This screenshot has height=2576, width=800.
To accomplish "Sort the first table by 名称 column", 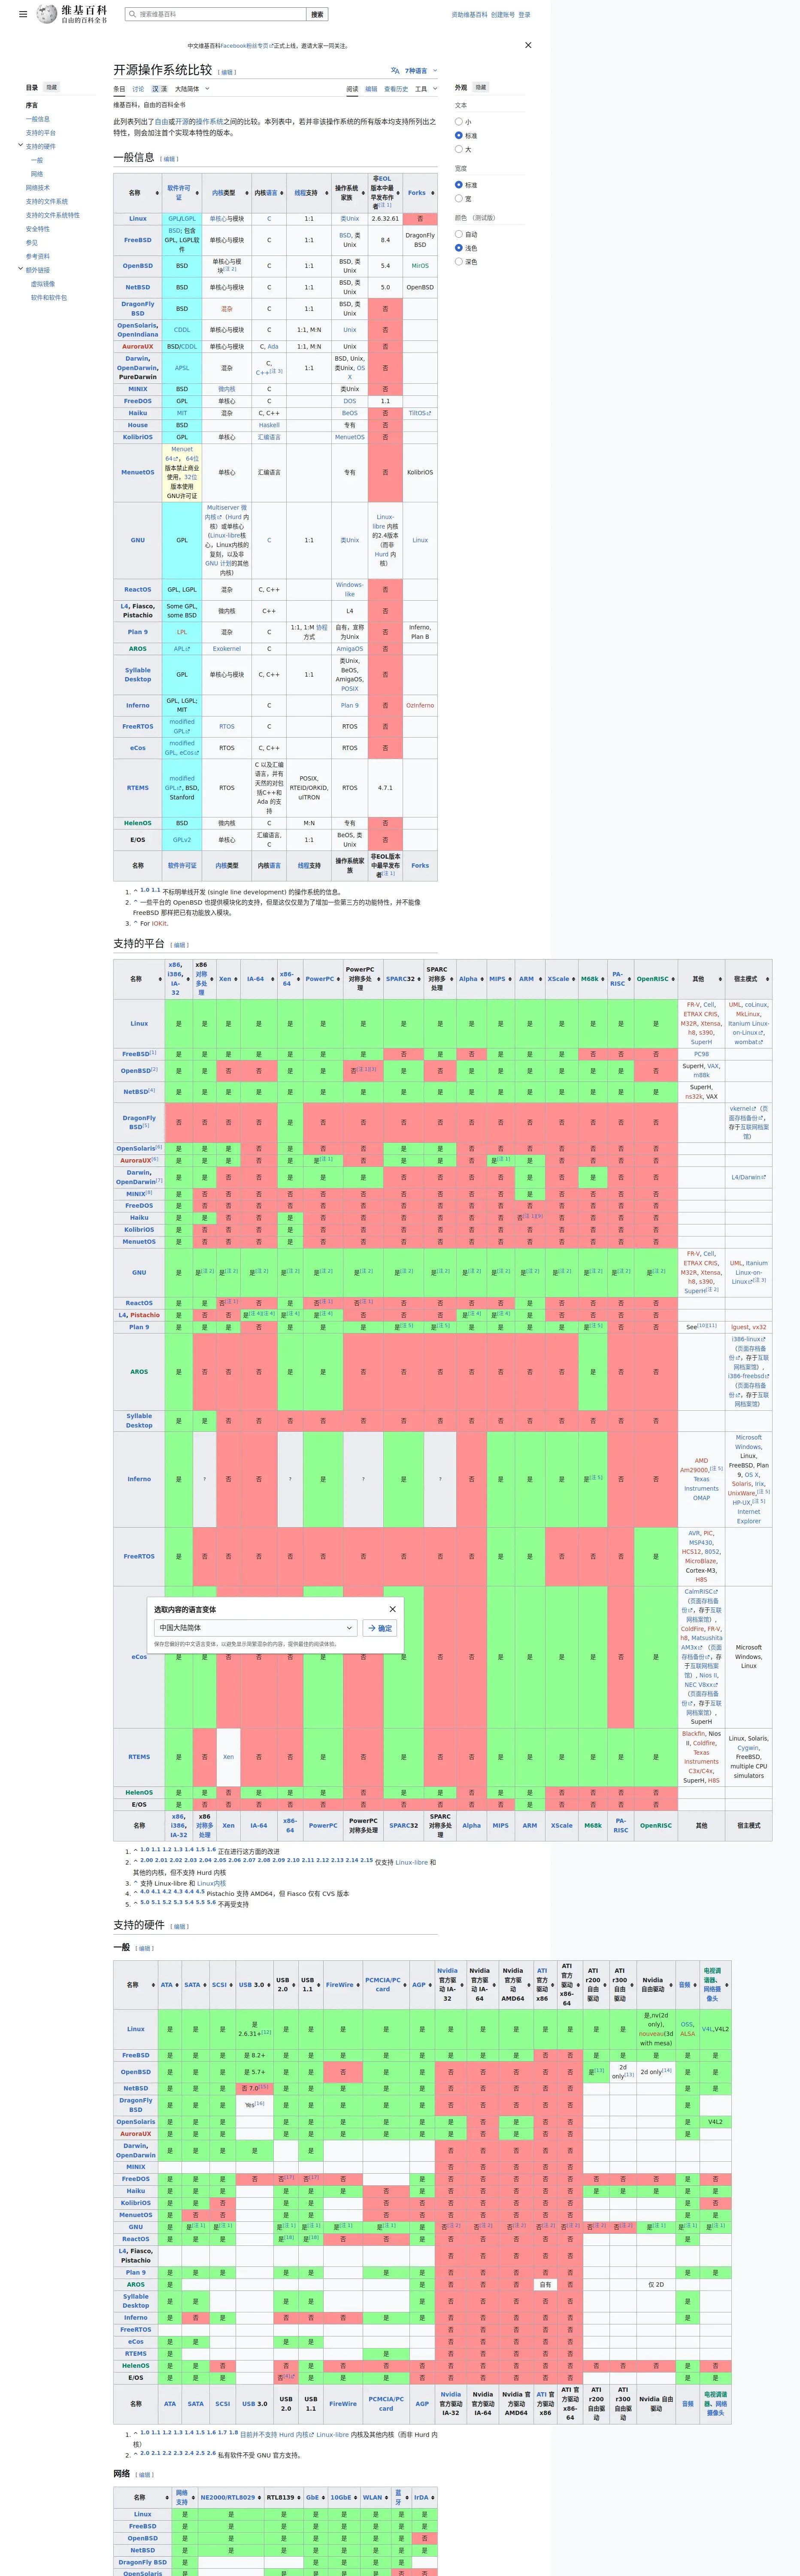I will click(x=138, y=193).
